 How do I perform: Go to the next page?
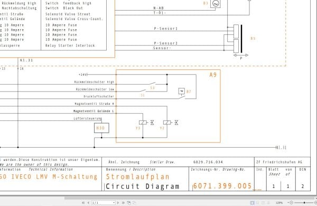(118, 202)
